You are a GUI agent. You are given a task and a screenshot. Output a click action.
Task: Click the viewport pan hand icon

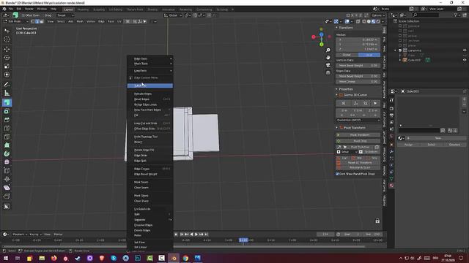(328, 58)
